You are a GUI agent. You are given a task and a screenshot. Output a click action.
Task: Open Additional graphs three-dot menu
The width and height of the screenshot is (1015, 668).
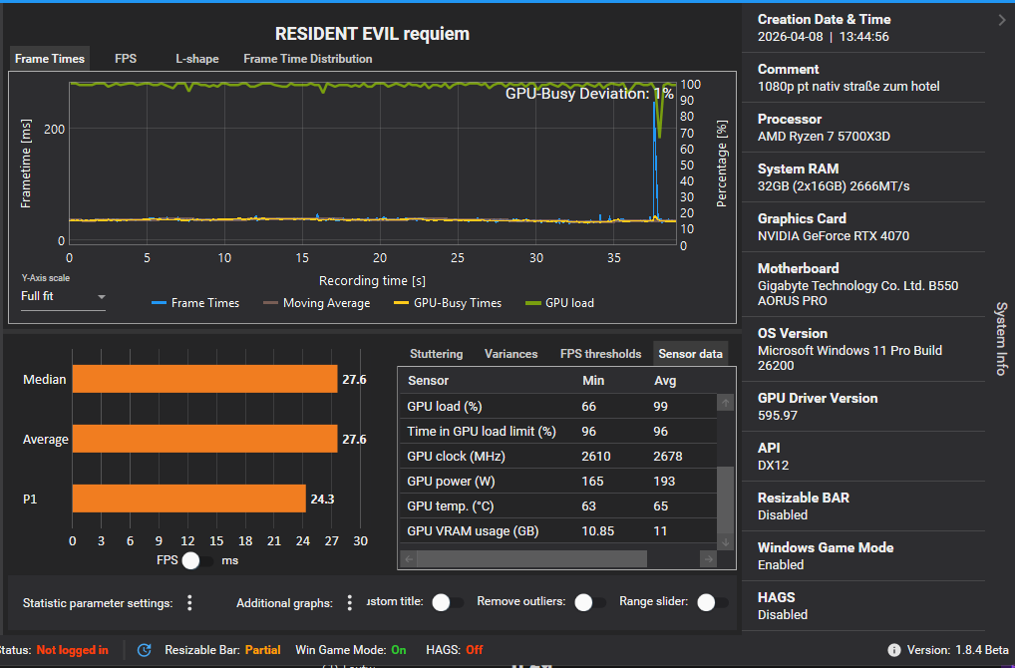350,603
